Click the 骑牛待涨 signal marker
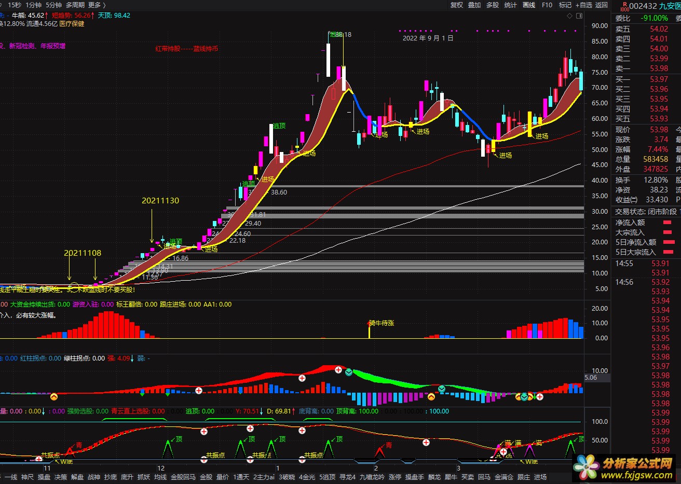The image size is (681, 484). (x=382, y=323)
